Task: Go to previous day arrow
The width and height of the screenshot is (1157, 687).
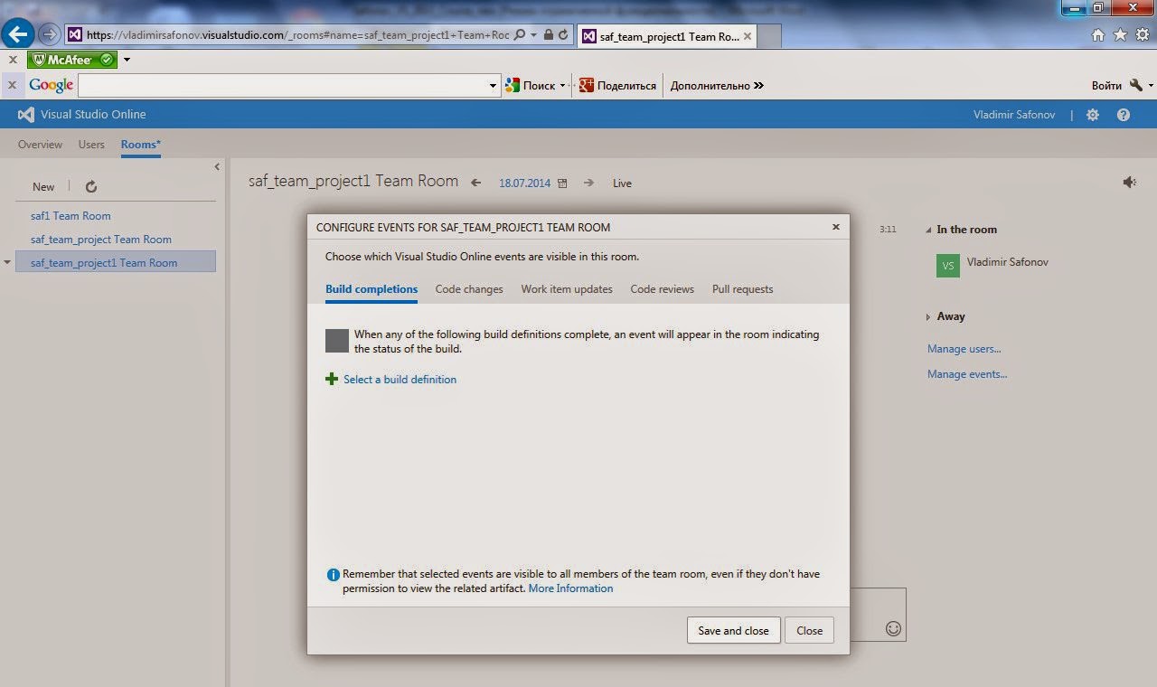Action: coord(476,183)
